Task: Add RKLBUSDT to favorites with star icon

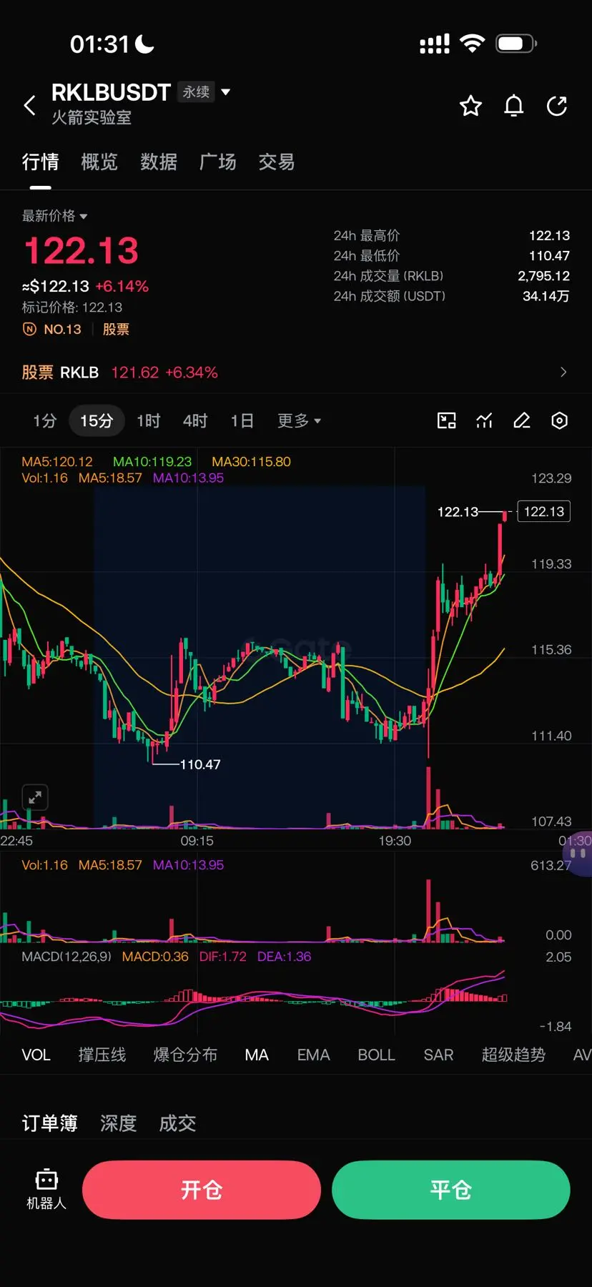Action: (x=470, y=106)
